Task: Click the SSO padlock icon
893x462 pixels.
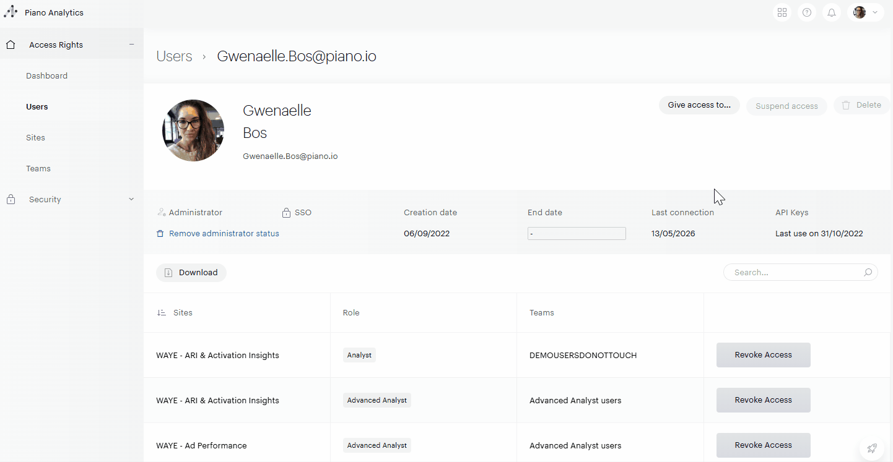Action: tap(286, 213)
